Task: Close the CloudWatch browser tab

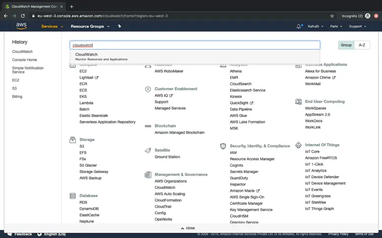Action: pos(62,7)
